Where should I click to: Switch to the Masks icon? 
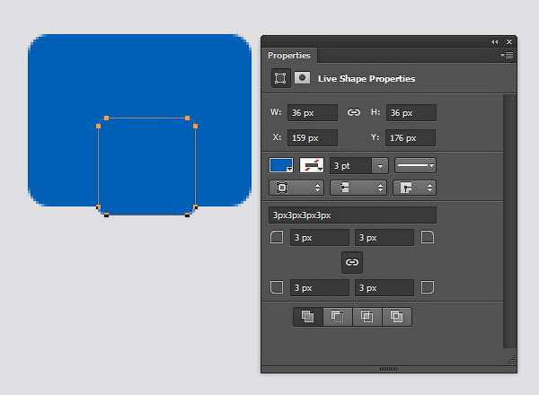tap(302, 77)
